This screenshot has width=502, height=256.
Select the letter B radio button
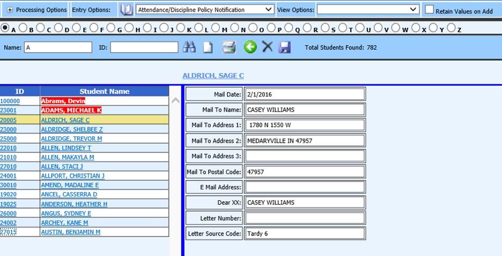[x=24, y=28]
